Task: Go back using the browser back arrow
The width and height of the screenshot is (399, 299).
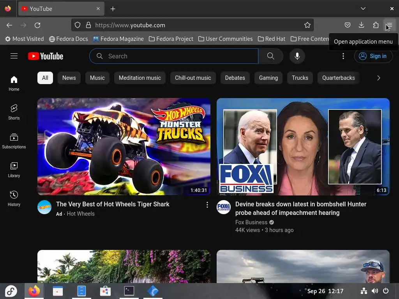Action: coord(9,25)
